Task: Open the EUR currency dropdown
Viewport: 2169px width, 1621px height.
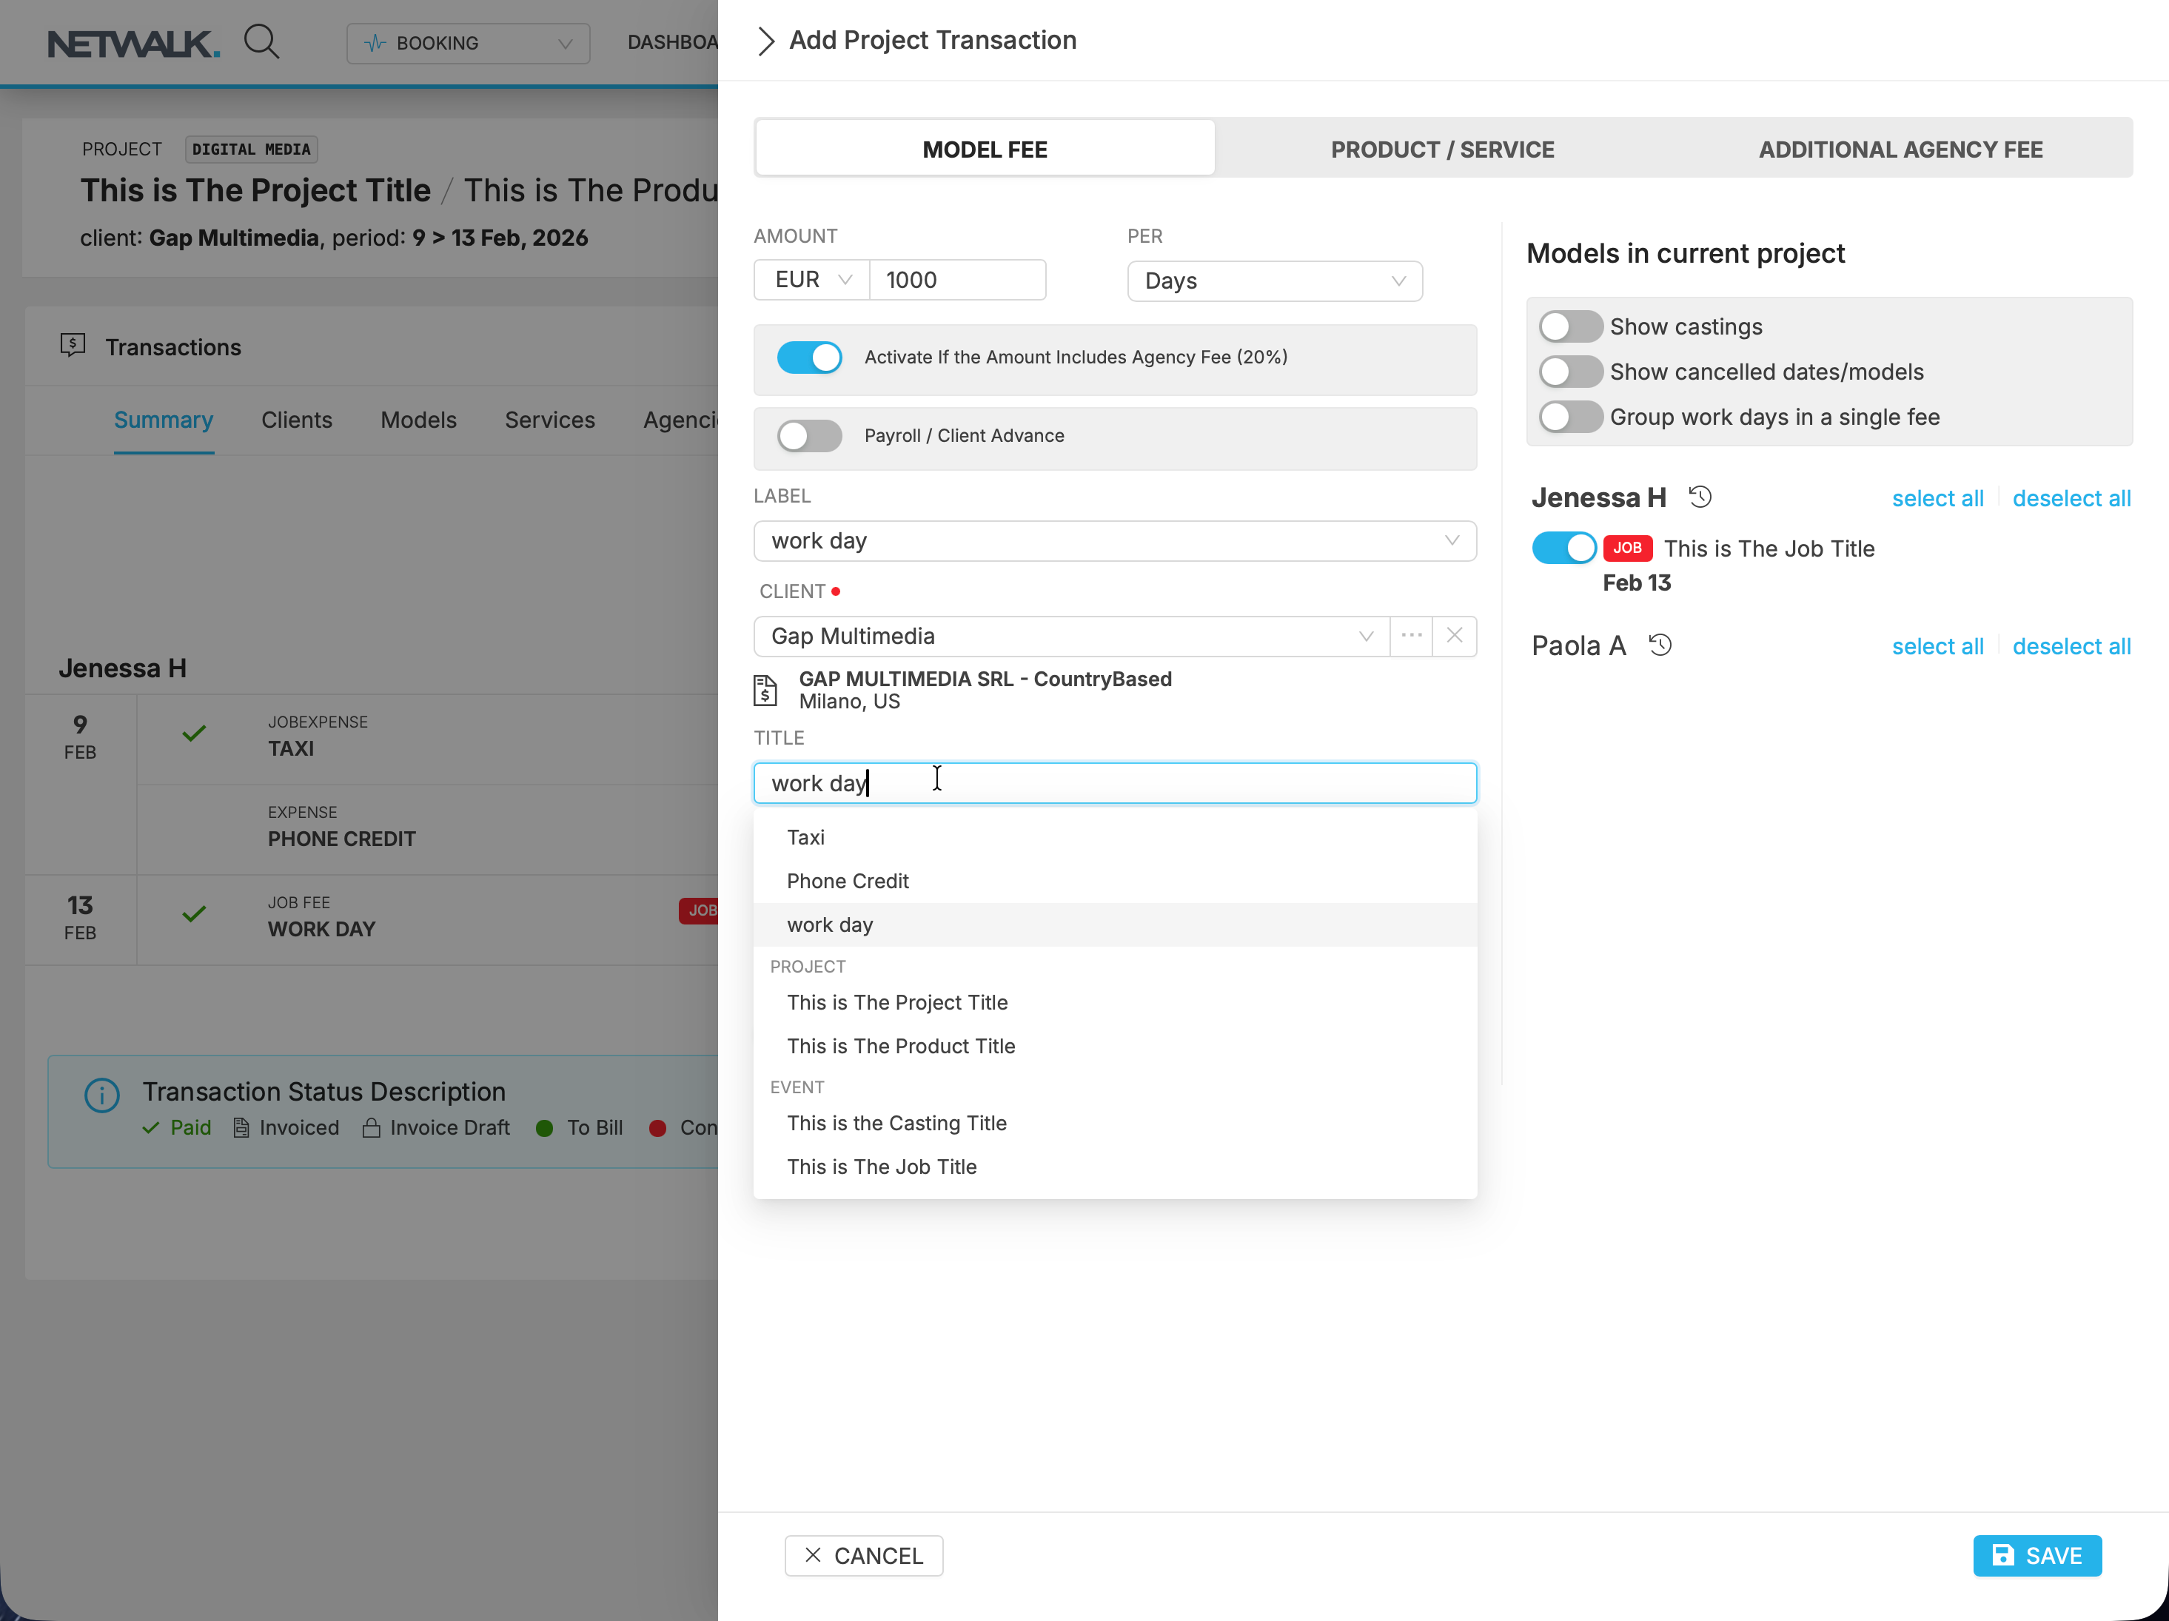Action: pos(812,281)
